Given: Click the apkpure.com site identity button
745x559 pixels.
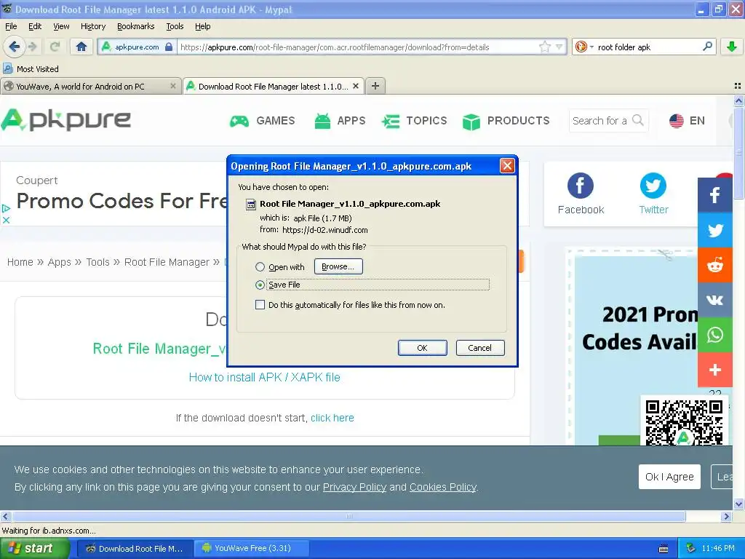Looking at the screenshot, I should coord(137,47).
